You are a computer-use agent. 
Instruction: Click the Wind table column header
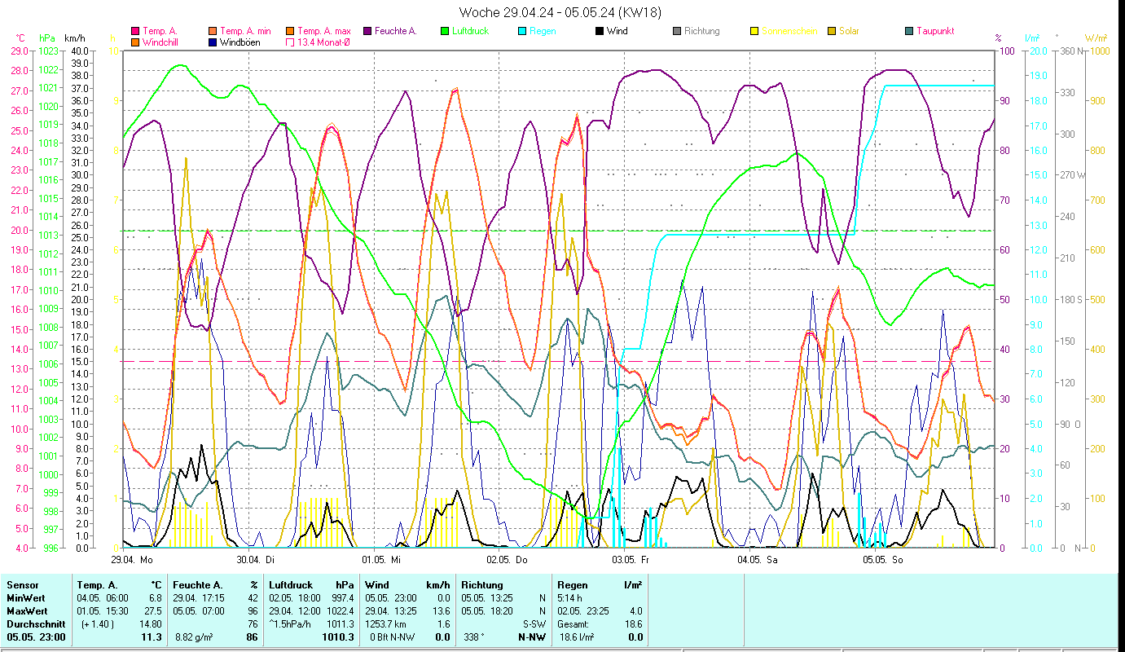[377, 584]
